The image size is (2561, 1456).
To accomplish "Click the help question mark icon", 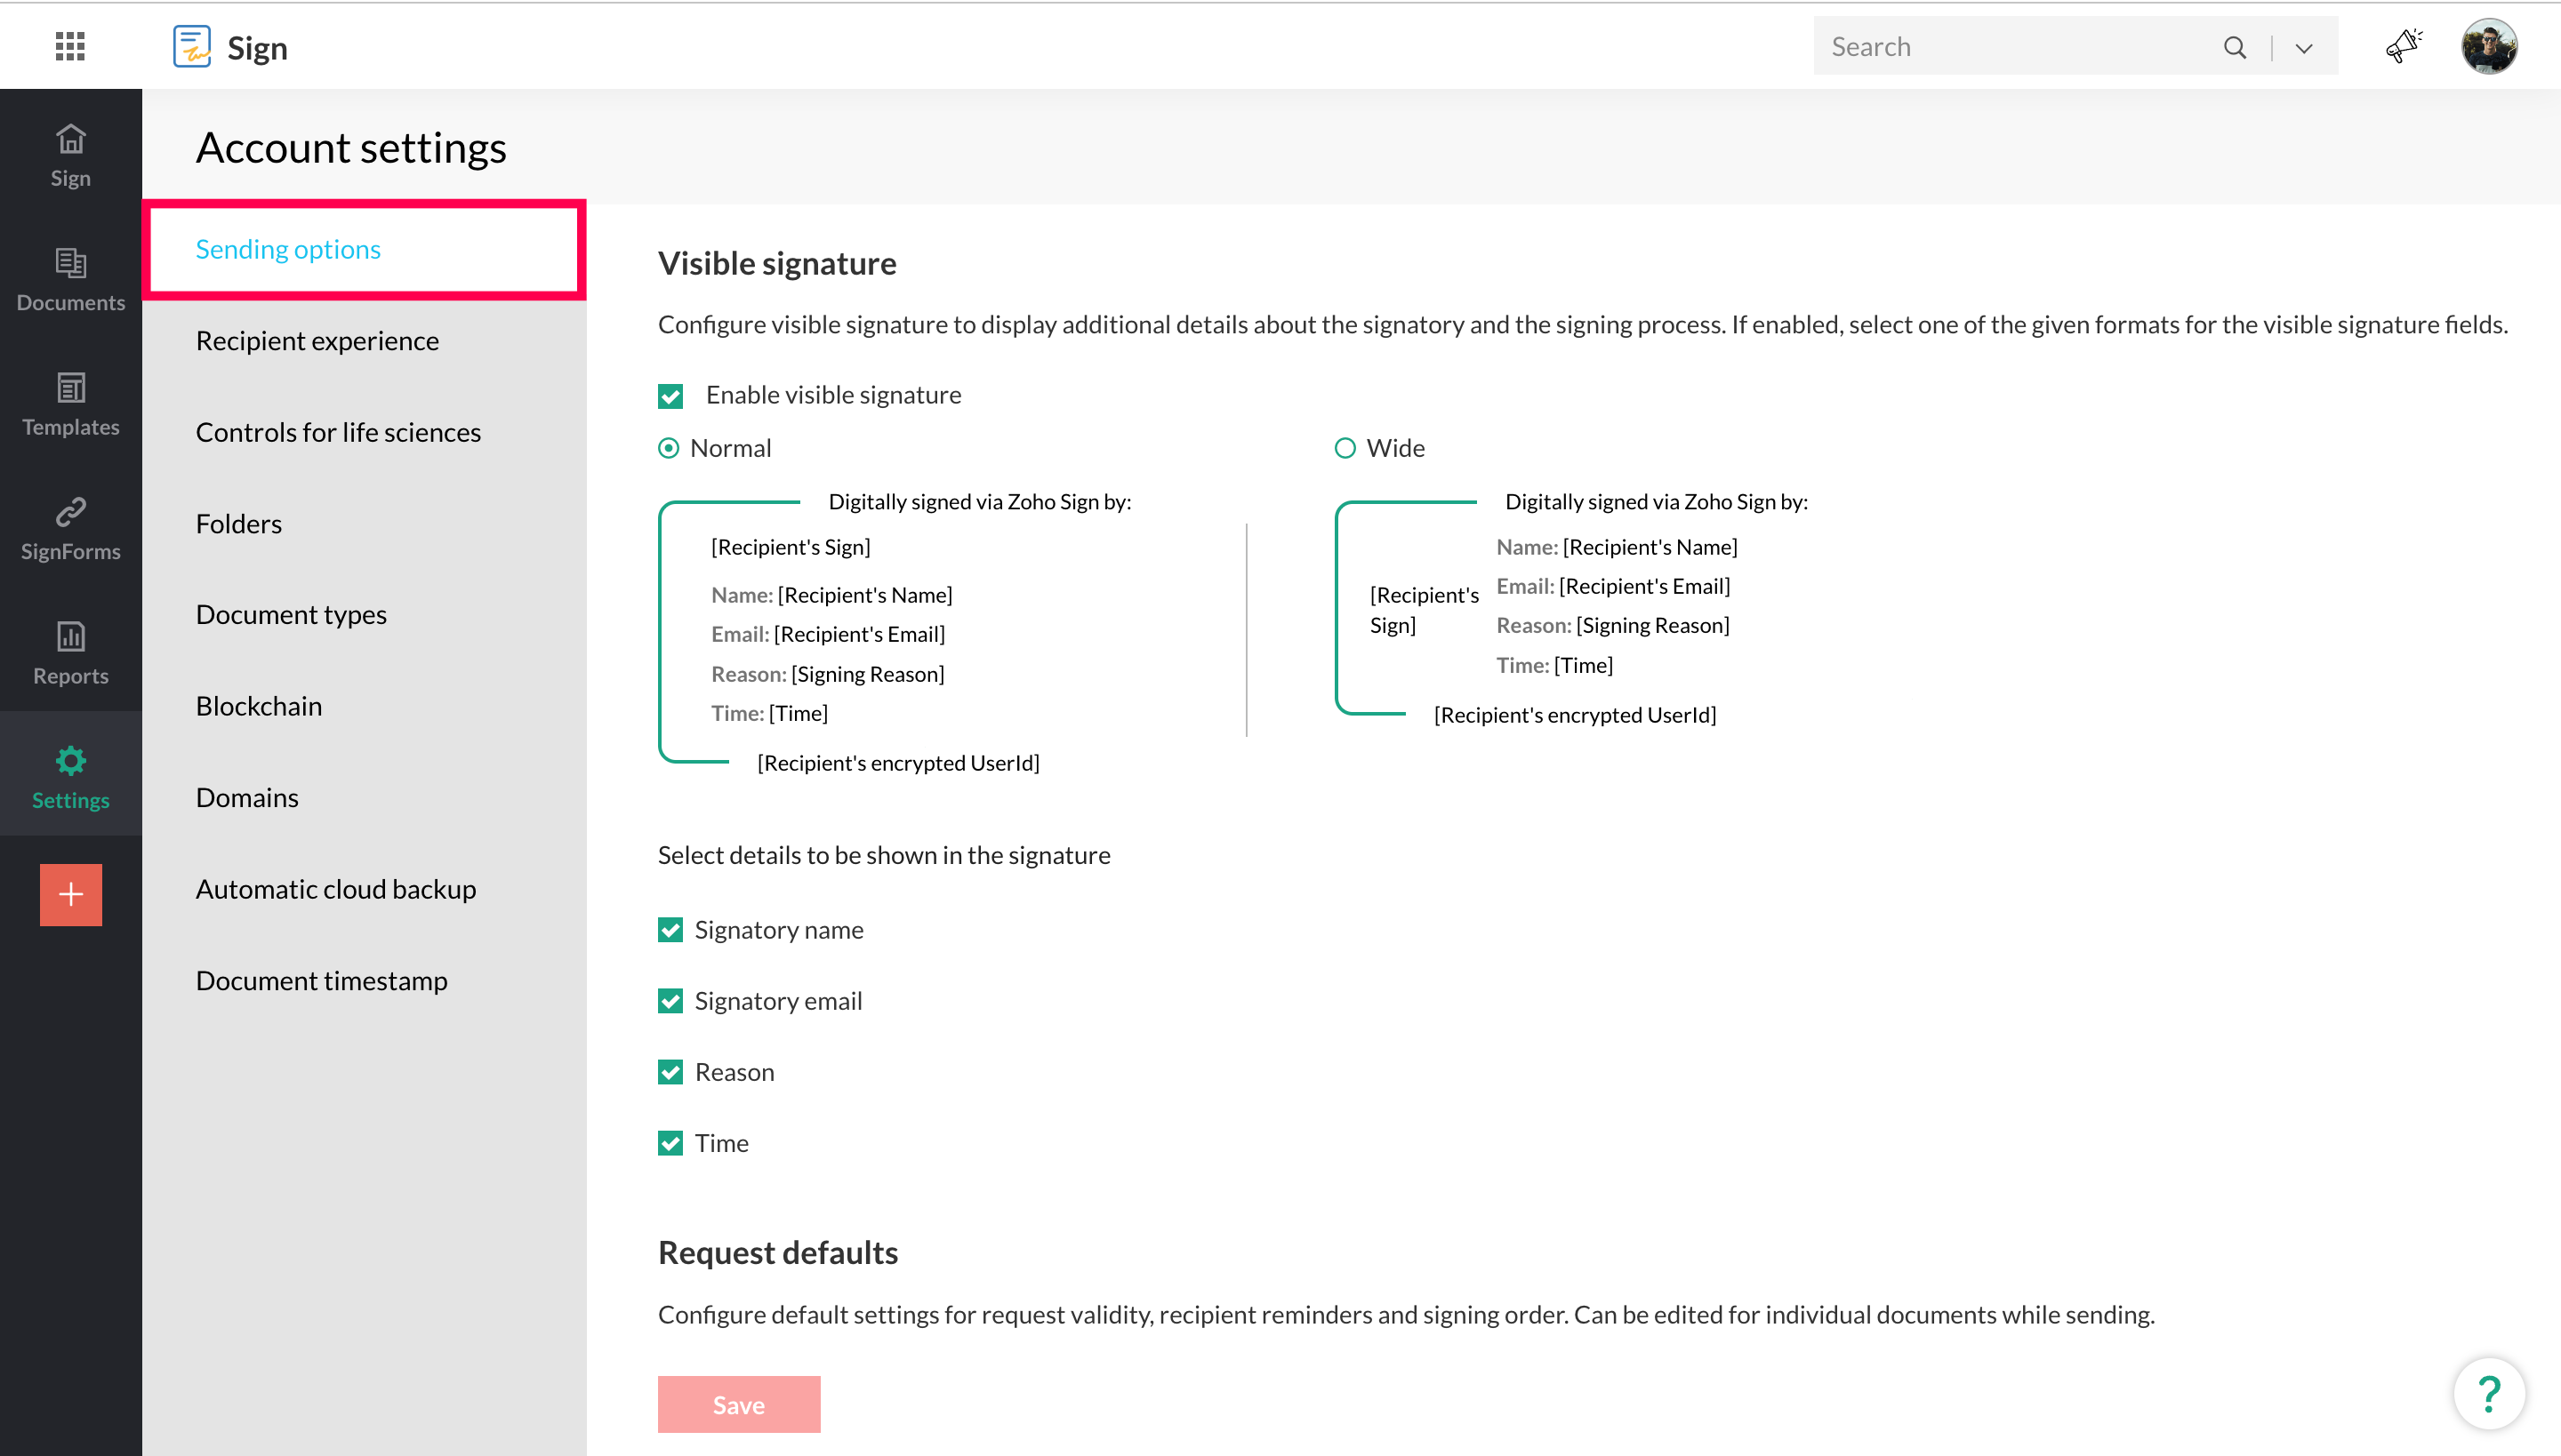I will point(2488,1393).
